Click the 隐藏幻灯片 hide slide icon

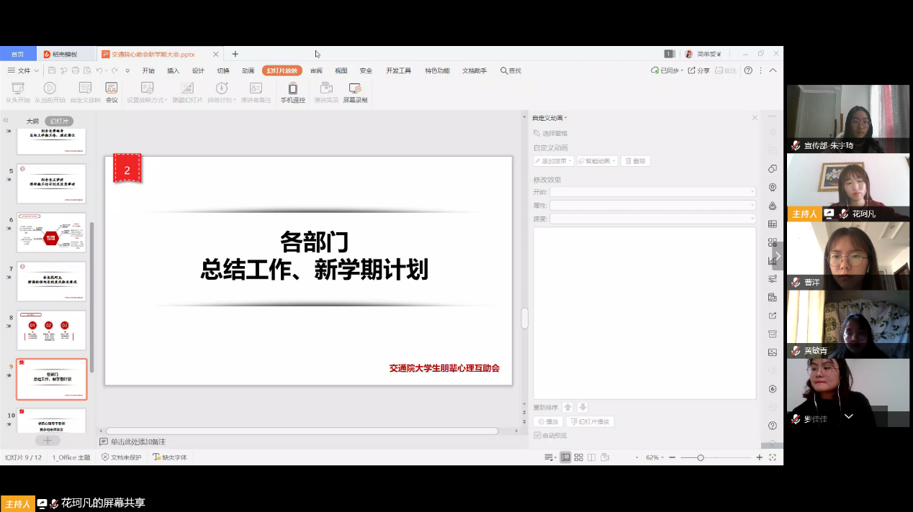pos(186,93)
